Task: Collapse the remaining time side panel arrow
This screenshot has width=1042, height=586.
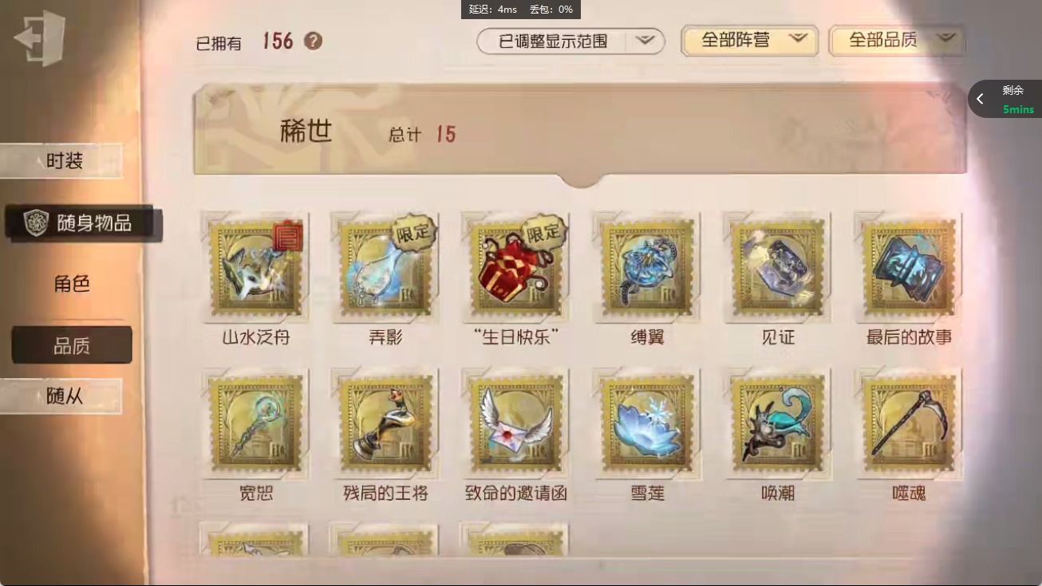Action: point(980,99)
